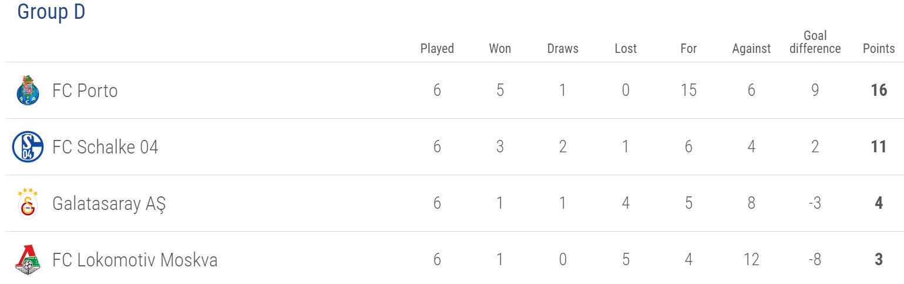This screenshot has height=284, width=904.
Task: Click Lokomotiv's -8 goal difference
Action: (815, 259)
